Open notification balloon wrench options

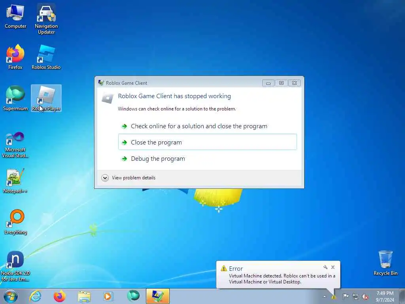coord(325,267)
